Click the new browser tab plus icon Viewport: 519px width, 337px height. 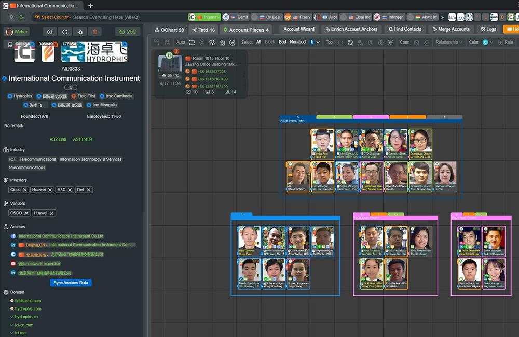tap(91, 6)
